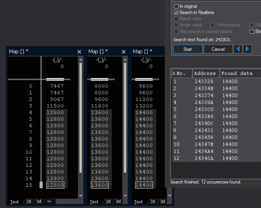Viewport: 261px width, 208px height.
Task: Select result row with address 2433E6
Action: 216,116
